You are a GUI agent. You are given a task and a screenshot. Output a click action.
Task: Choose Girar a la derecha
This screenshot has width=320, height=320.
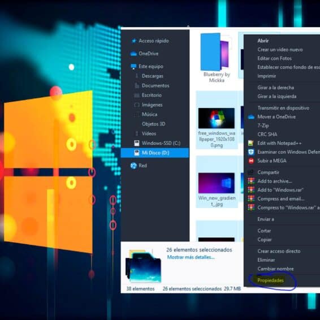pyautogui.click(x=275, y=88)
